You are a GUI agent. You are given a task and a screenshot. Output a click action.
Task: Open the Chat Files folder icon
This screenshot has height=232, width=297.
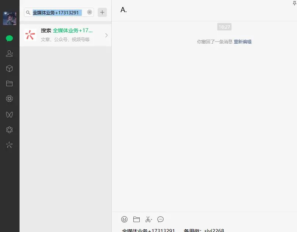[x=10, y=83]
